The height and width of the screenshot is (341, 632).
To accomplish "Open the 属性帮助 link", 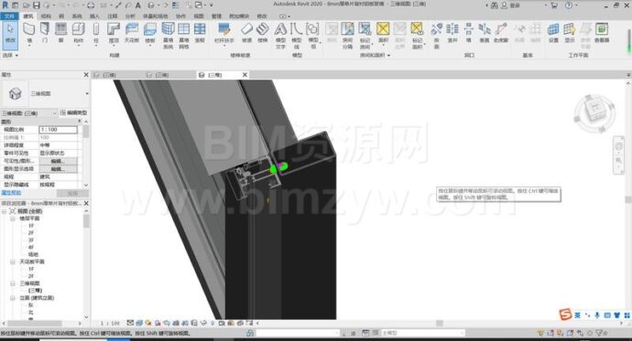I will pyautogui.click(x=11, y=193).
